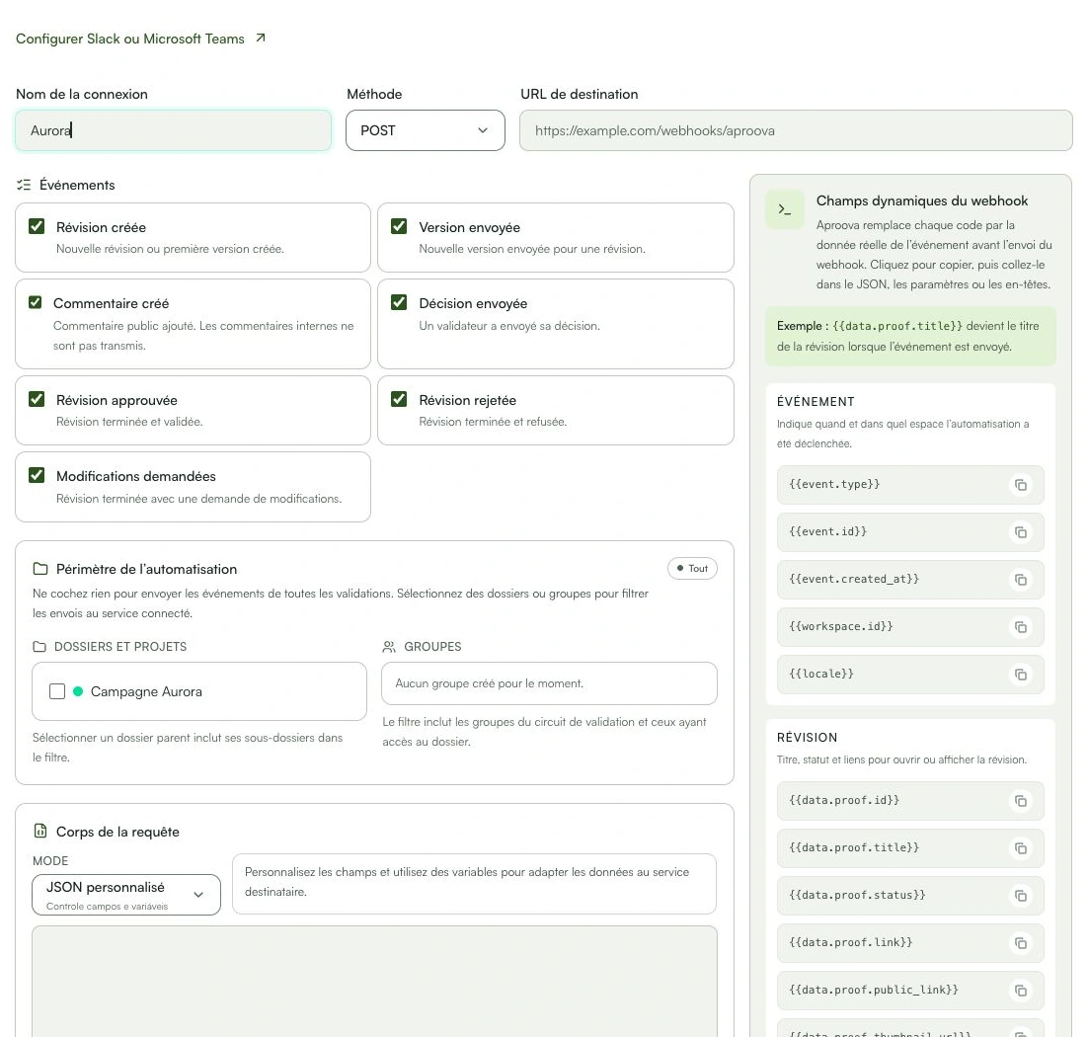
Task: Open the JSON personnalisé mode dropdown
Action: click(126, 895)
